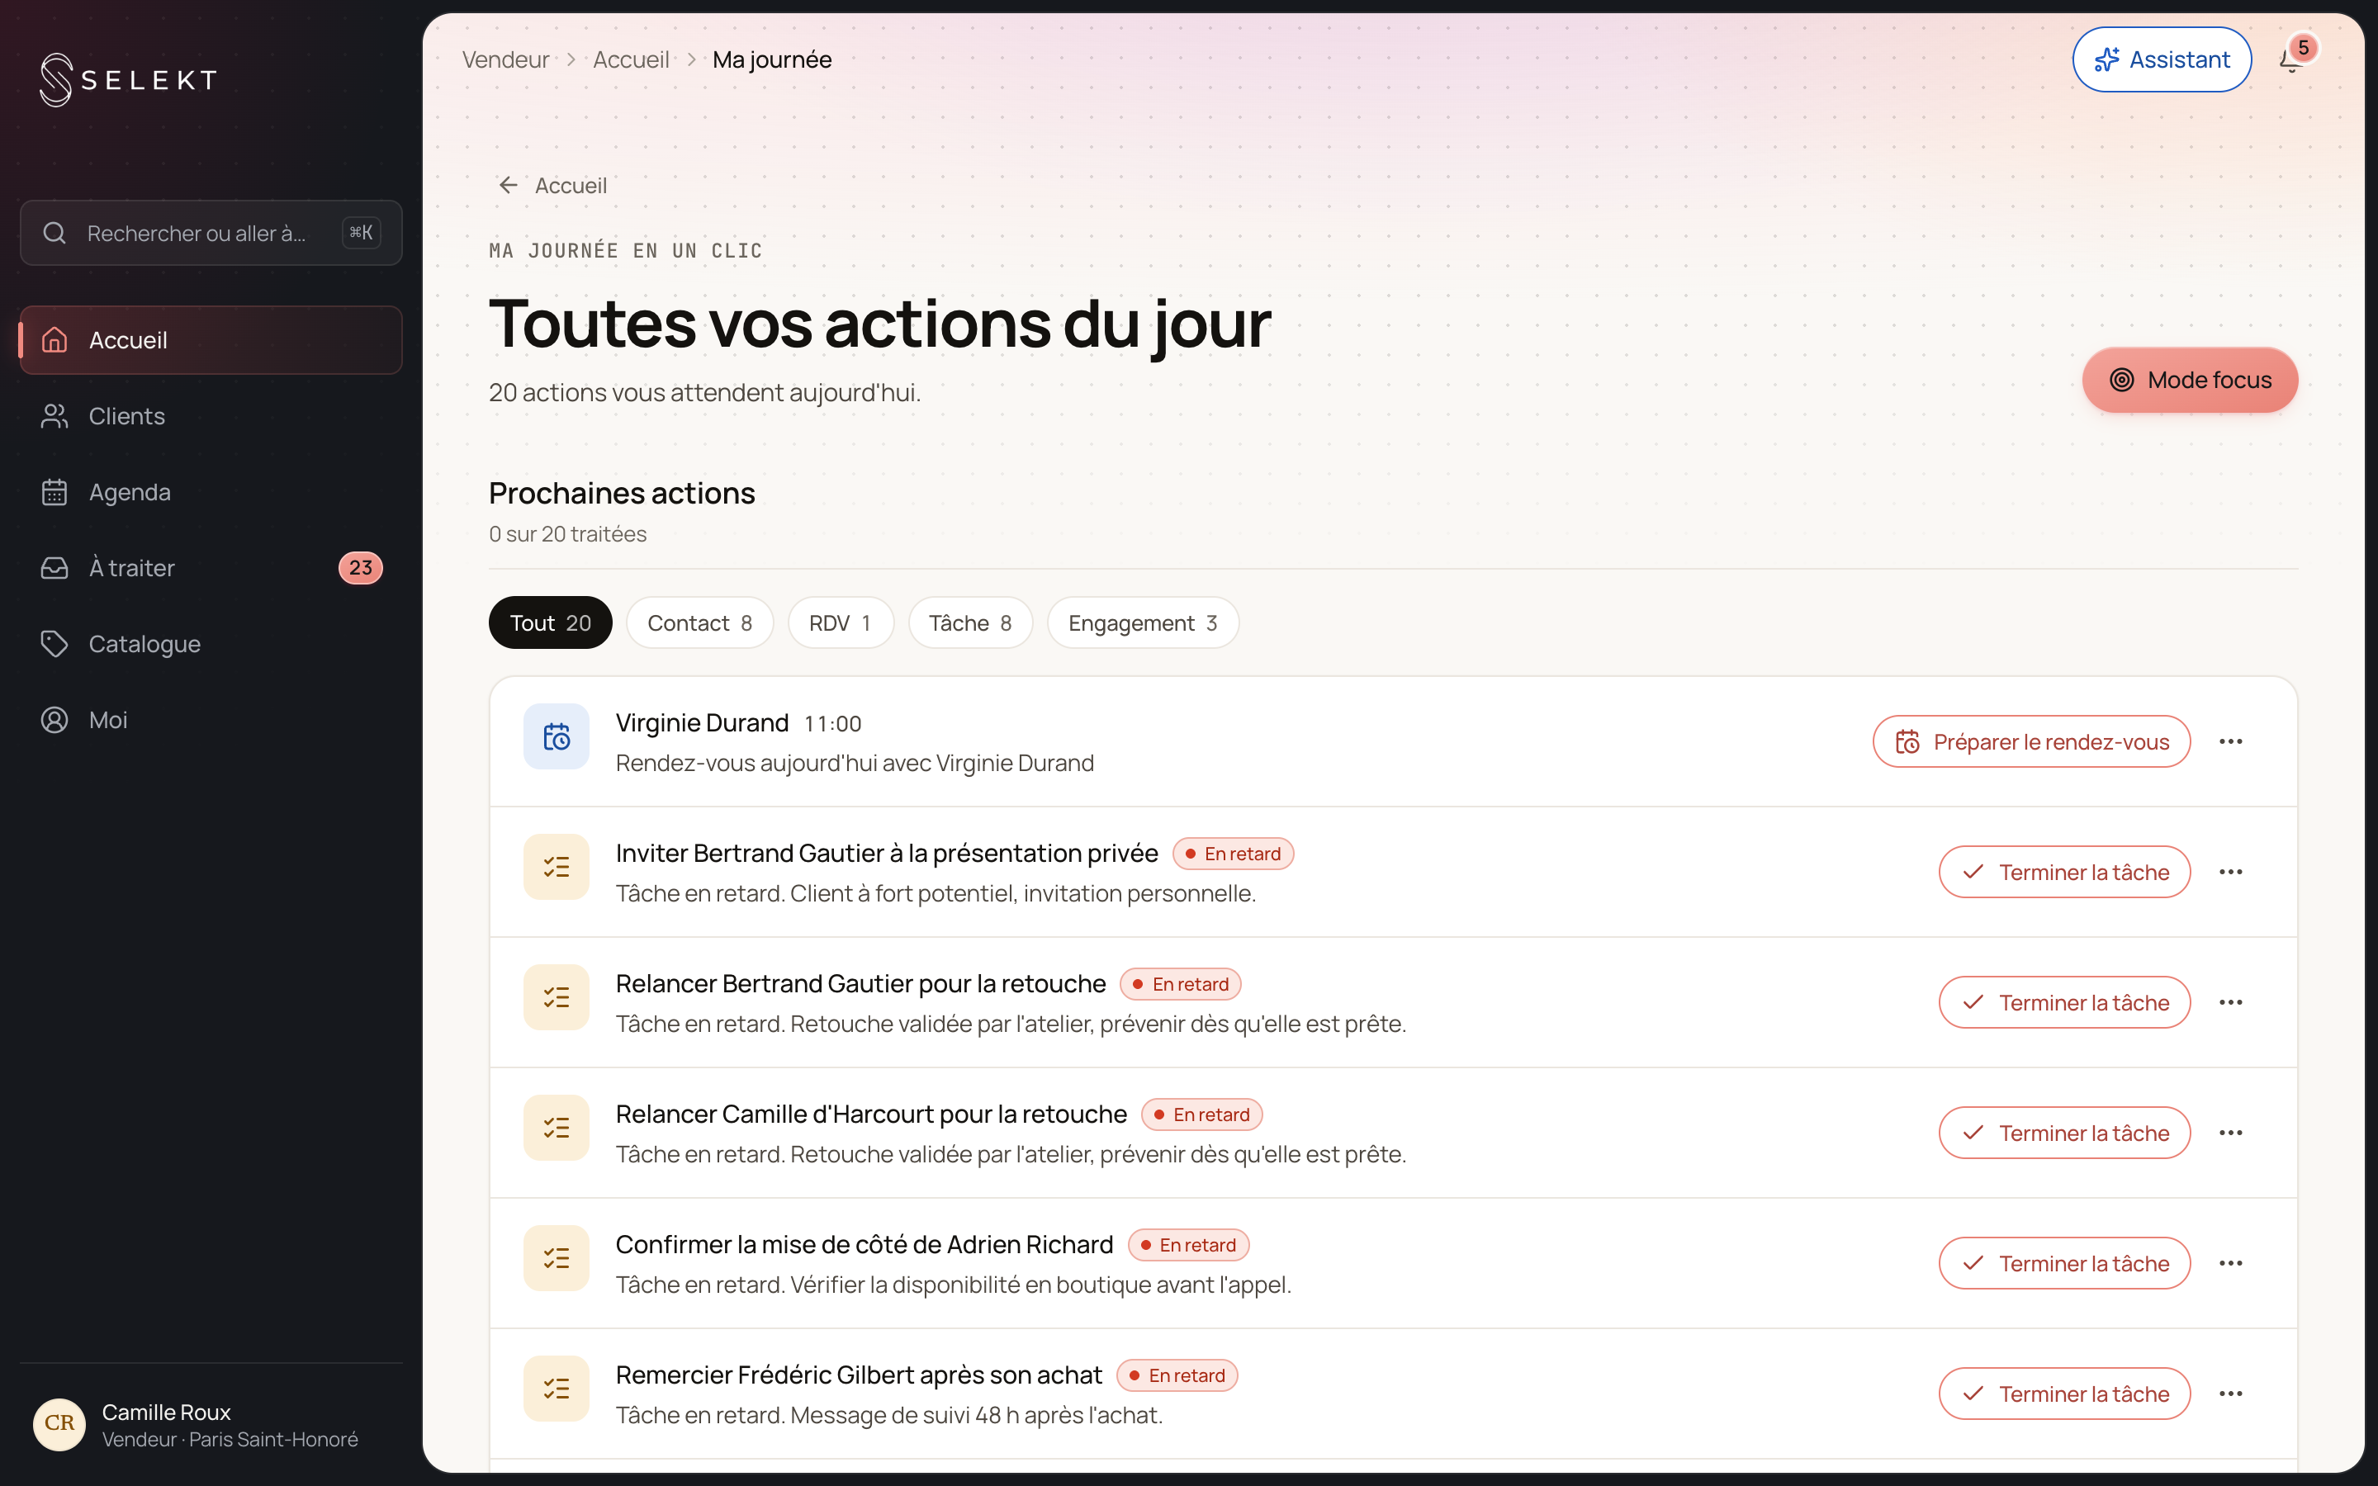
Task: Filter by RDV 1
Action: coord(841,623)
